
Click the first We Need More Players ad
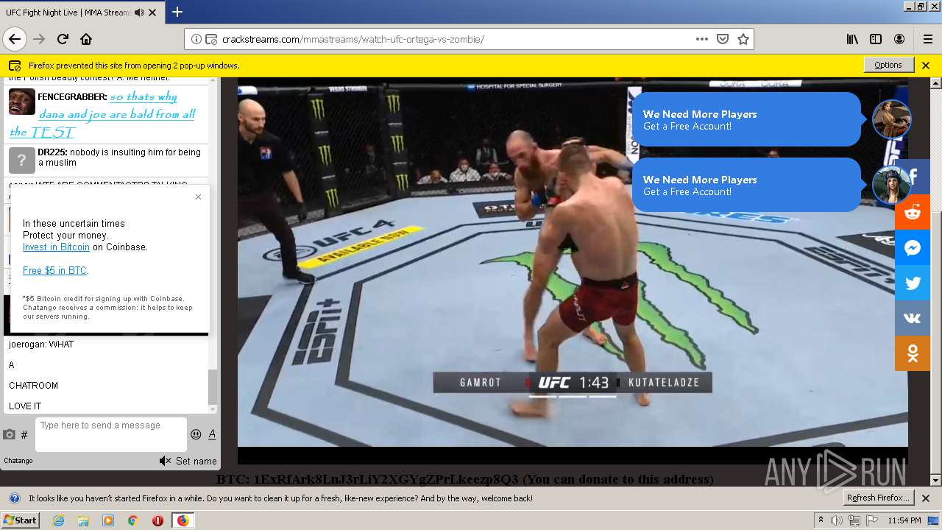click(746, 119)
